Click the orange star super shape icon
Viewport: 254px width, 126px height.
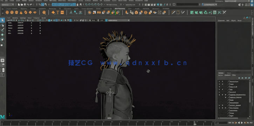pos(53,12)
